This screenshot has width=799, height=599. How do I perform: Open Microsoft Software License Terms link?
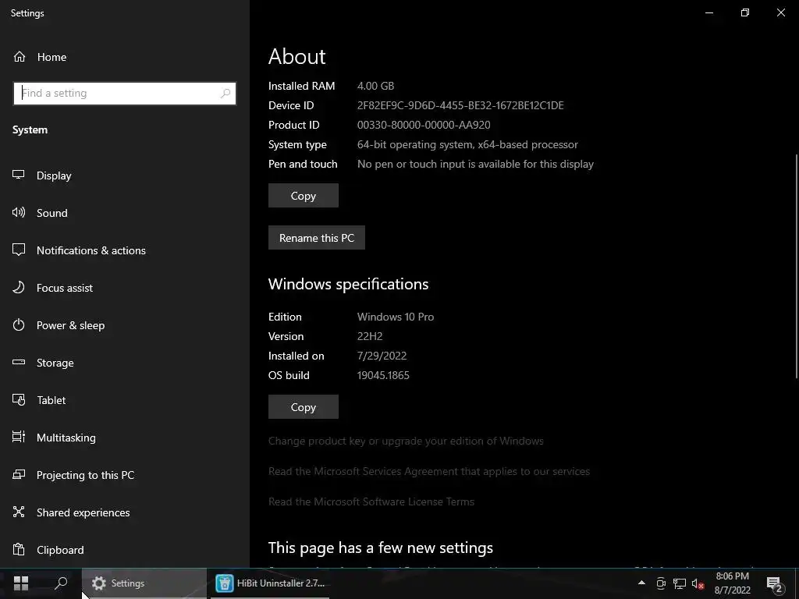[371, 502]
